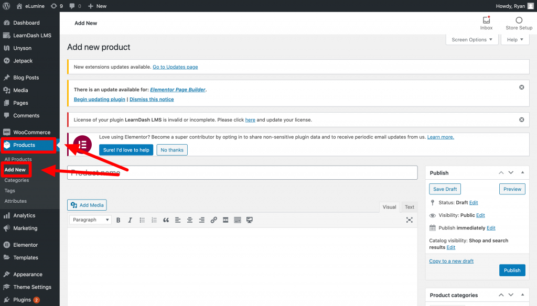Image resolution: width=537 pixels, height=306 pixels.
Task: Click the insert link icon
Action: click(x=213, y=220)
